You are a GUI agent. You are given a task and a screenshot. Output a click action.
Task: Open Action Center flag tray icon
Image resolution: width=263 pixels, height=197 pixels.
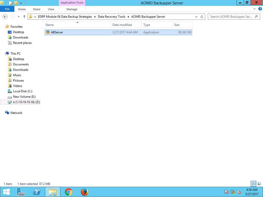click(227, 192)
